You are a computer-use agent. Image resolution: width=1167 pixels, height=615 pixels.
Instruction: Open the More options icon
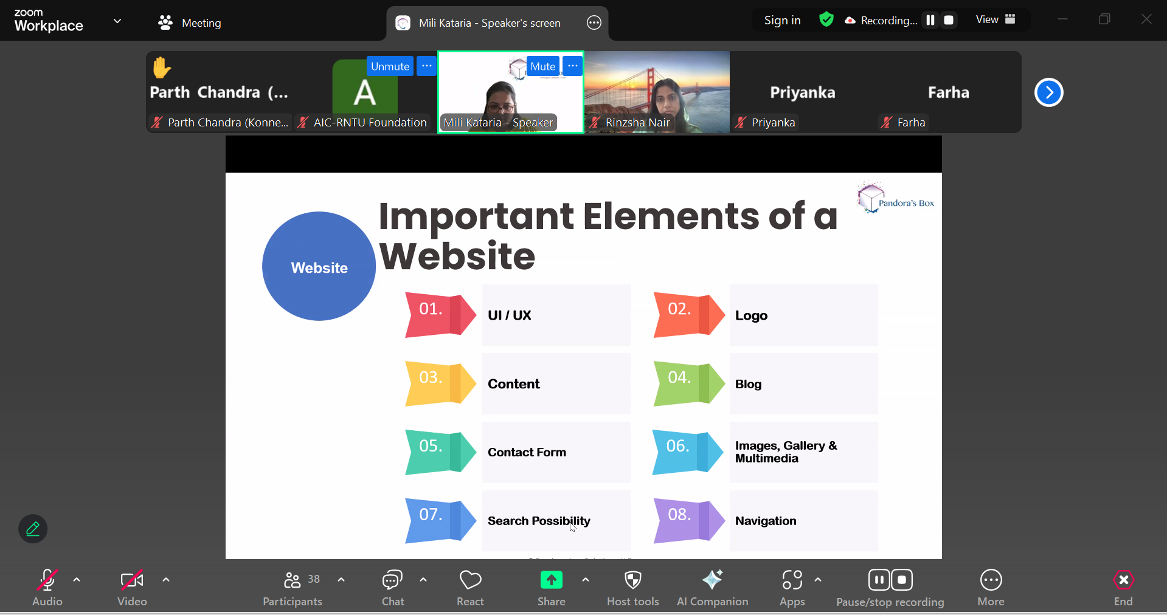(x=991, y=581)
